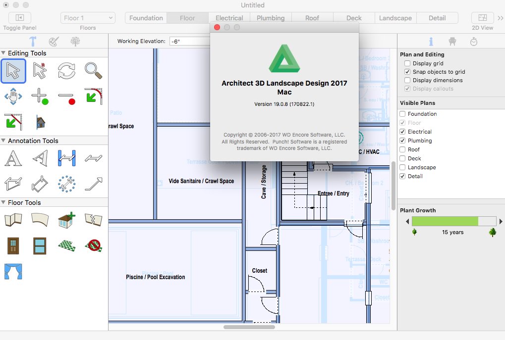Switch to the Electrical plan tab

click(x=229, y=18)
